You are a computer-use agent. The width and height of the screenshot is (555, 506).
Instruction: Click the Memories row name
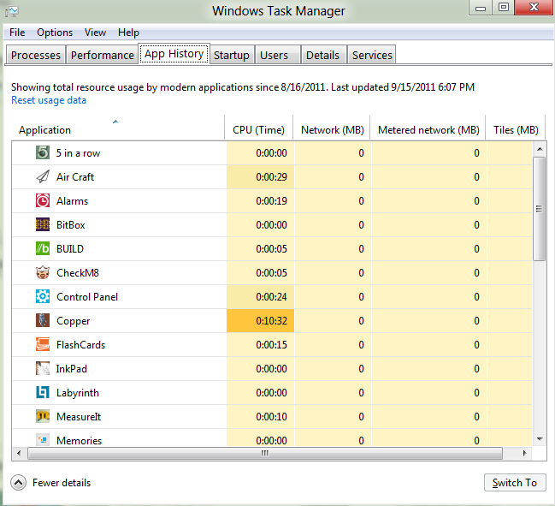(79, 440)
